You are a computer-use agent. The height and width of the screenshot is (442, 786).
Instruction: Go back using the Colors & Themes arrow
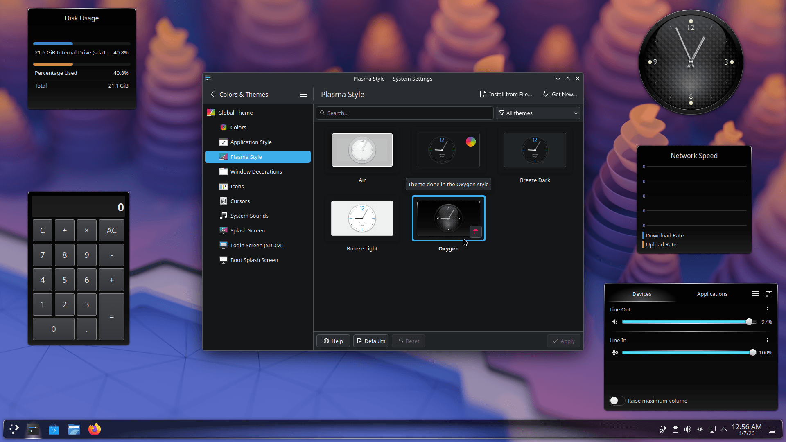213,95
